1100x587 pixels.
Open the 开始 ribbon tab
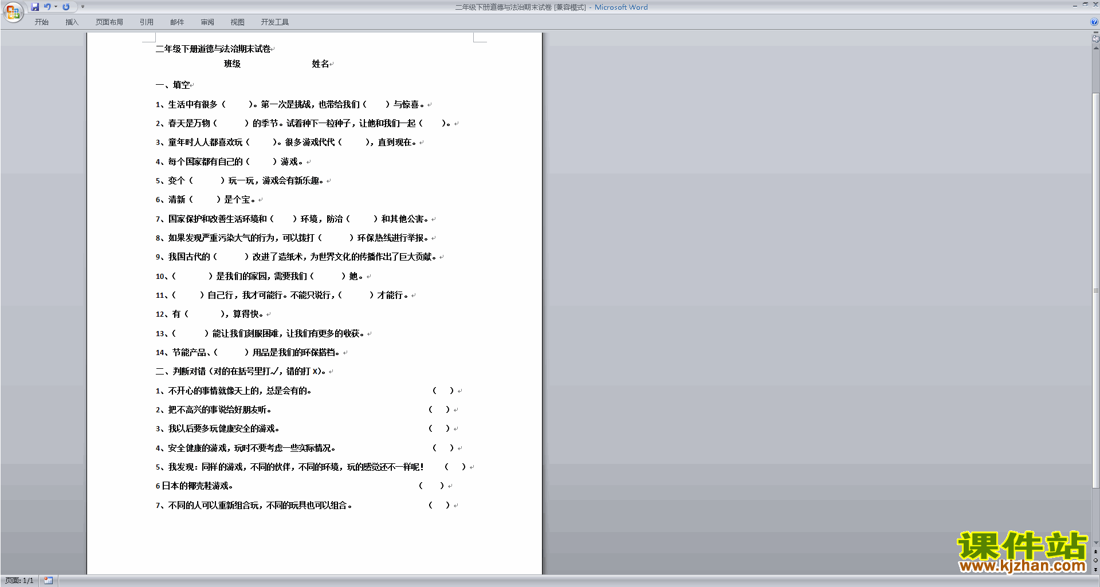41,22
